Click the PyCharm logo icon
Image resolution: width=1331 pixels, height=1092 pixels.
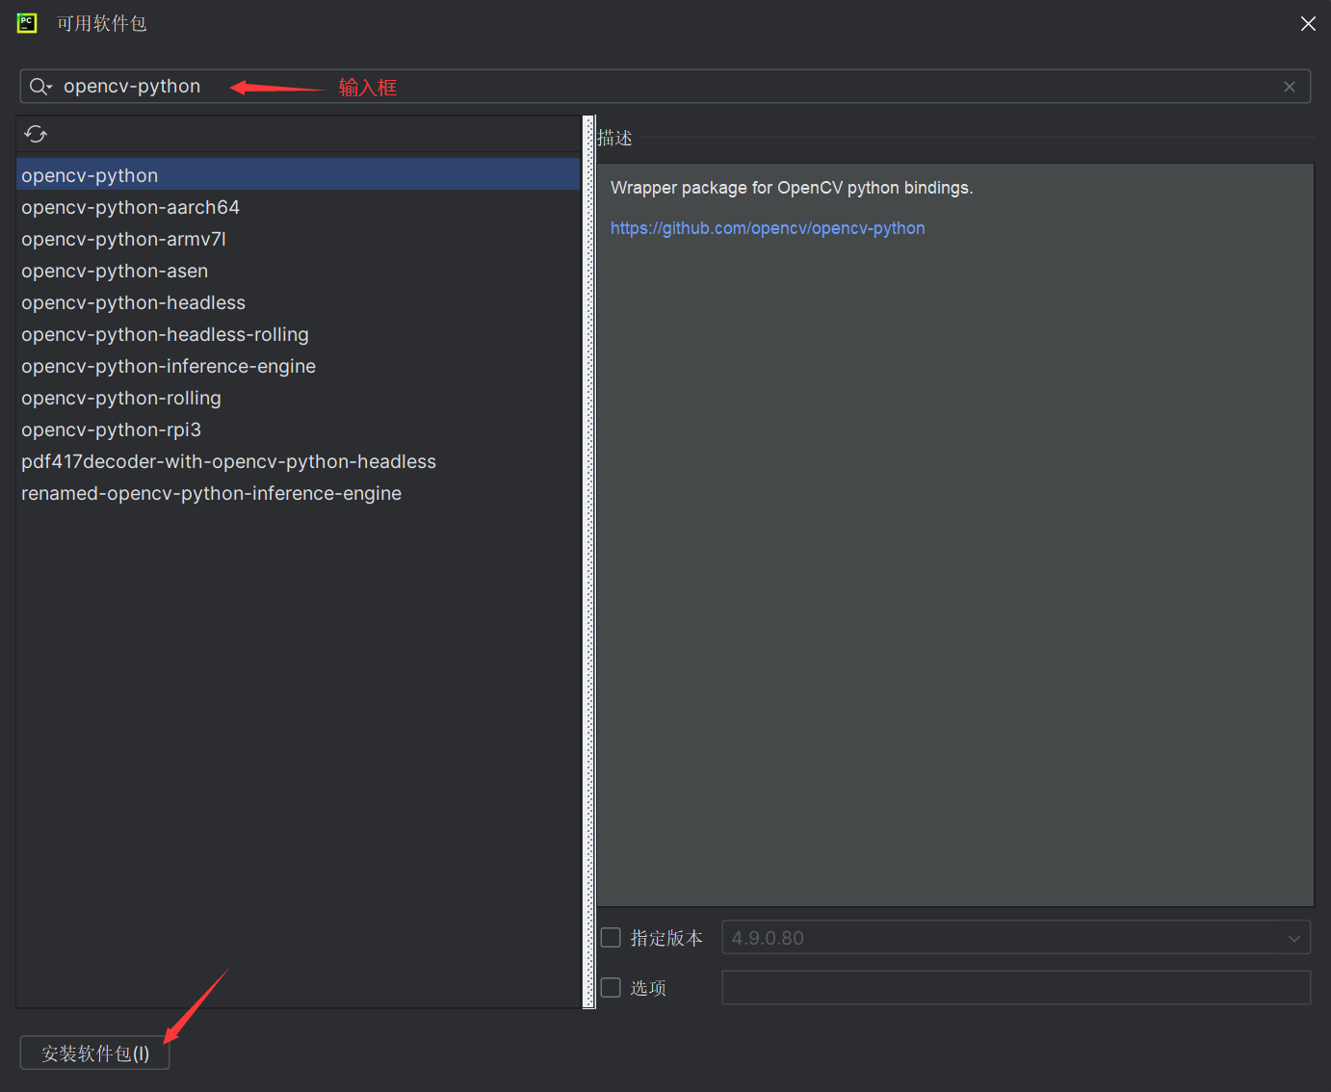27,23
